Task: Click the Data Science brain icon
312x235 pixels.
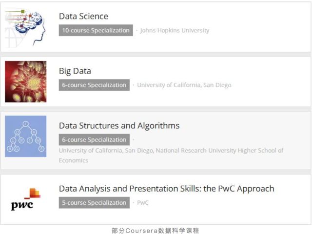Action: coord(25,27)
